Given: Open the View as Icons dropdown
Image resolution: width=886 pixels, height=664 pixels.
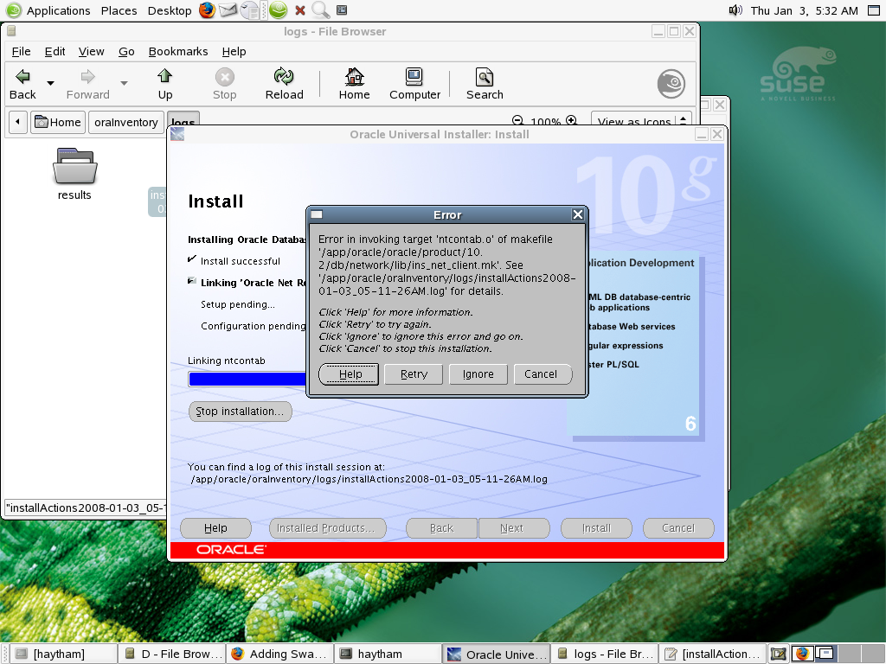Looking at the screenshot, I should 641,122.
